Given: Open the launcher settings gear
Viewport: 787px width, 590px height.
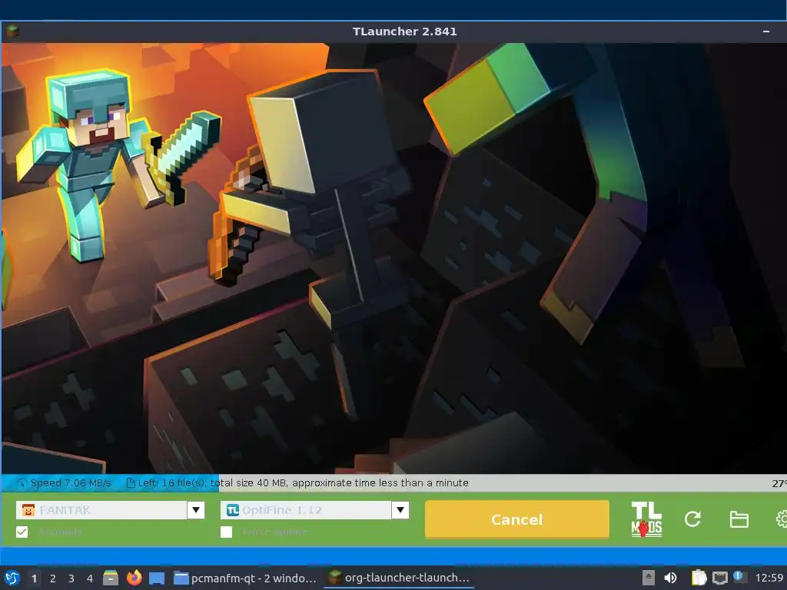Looking at the screenshot, I should 781,519.
